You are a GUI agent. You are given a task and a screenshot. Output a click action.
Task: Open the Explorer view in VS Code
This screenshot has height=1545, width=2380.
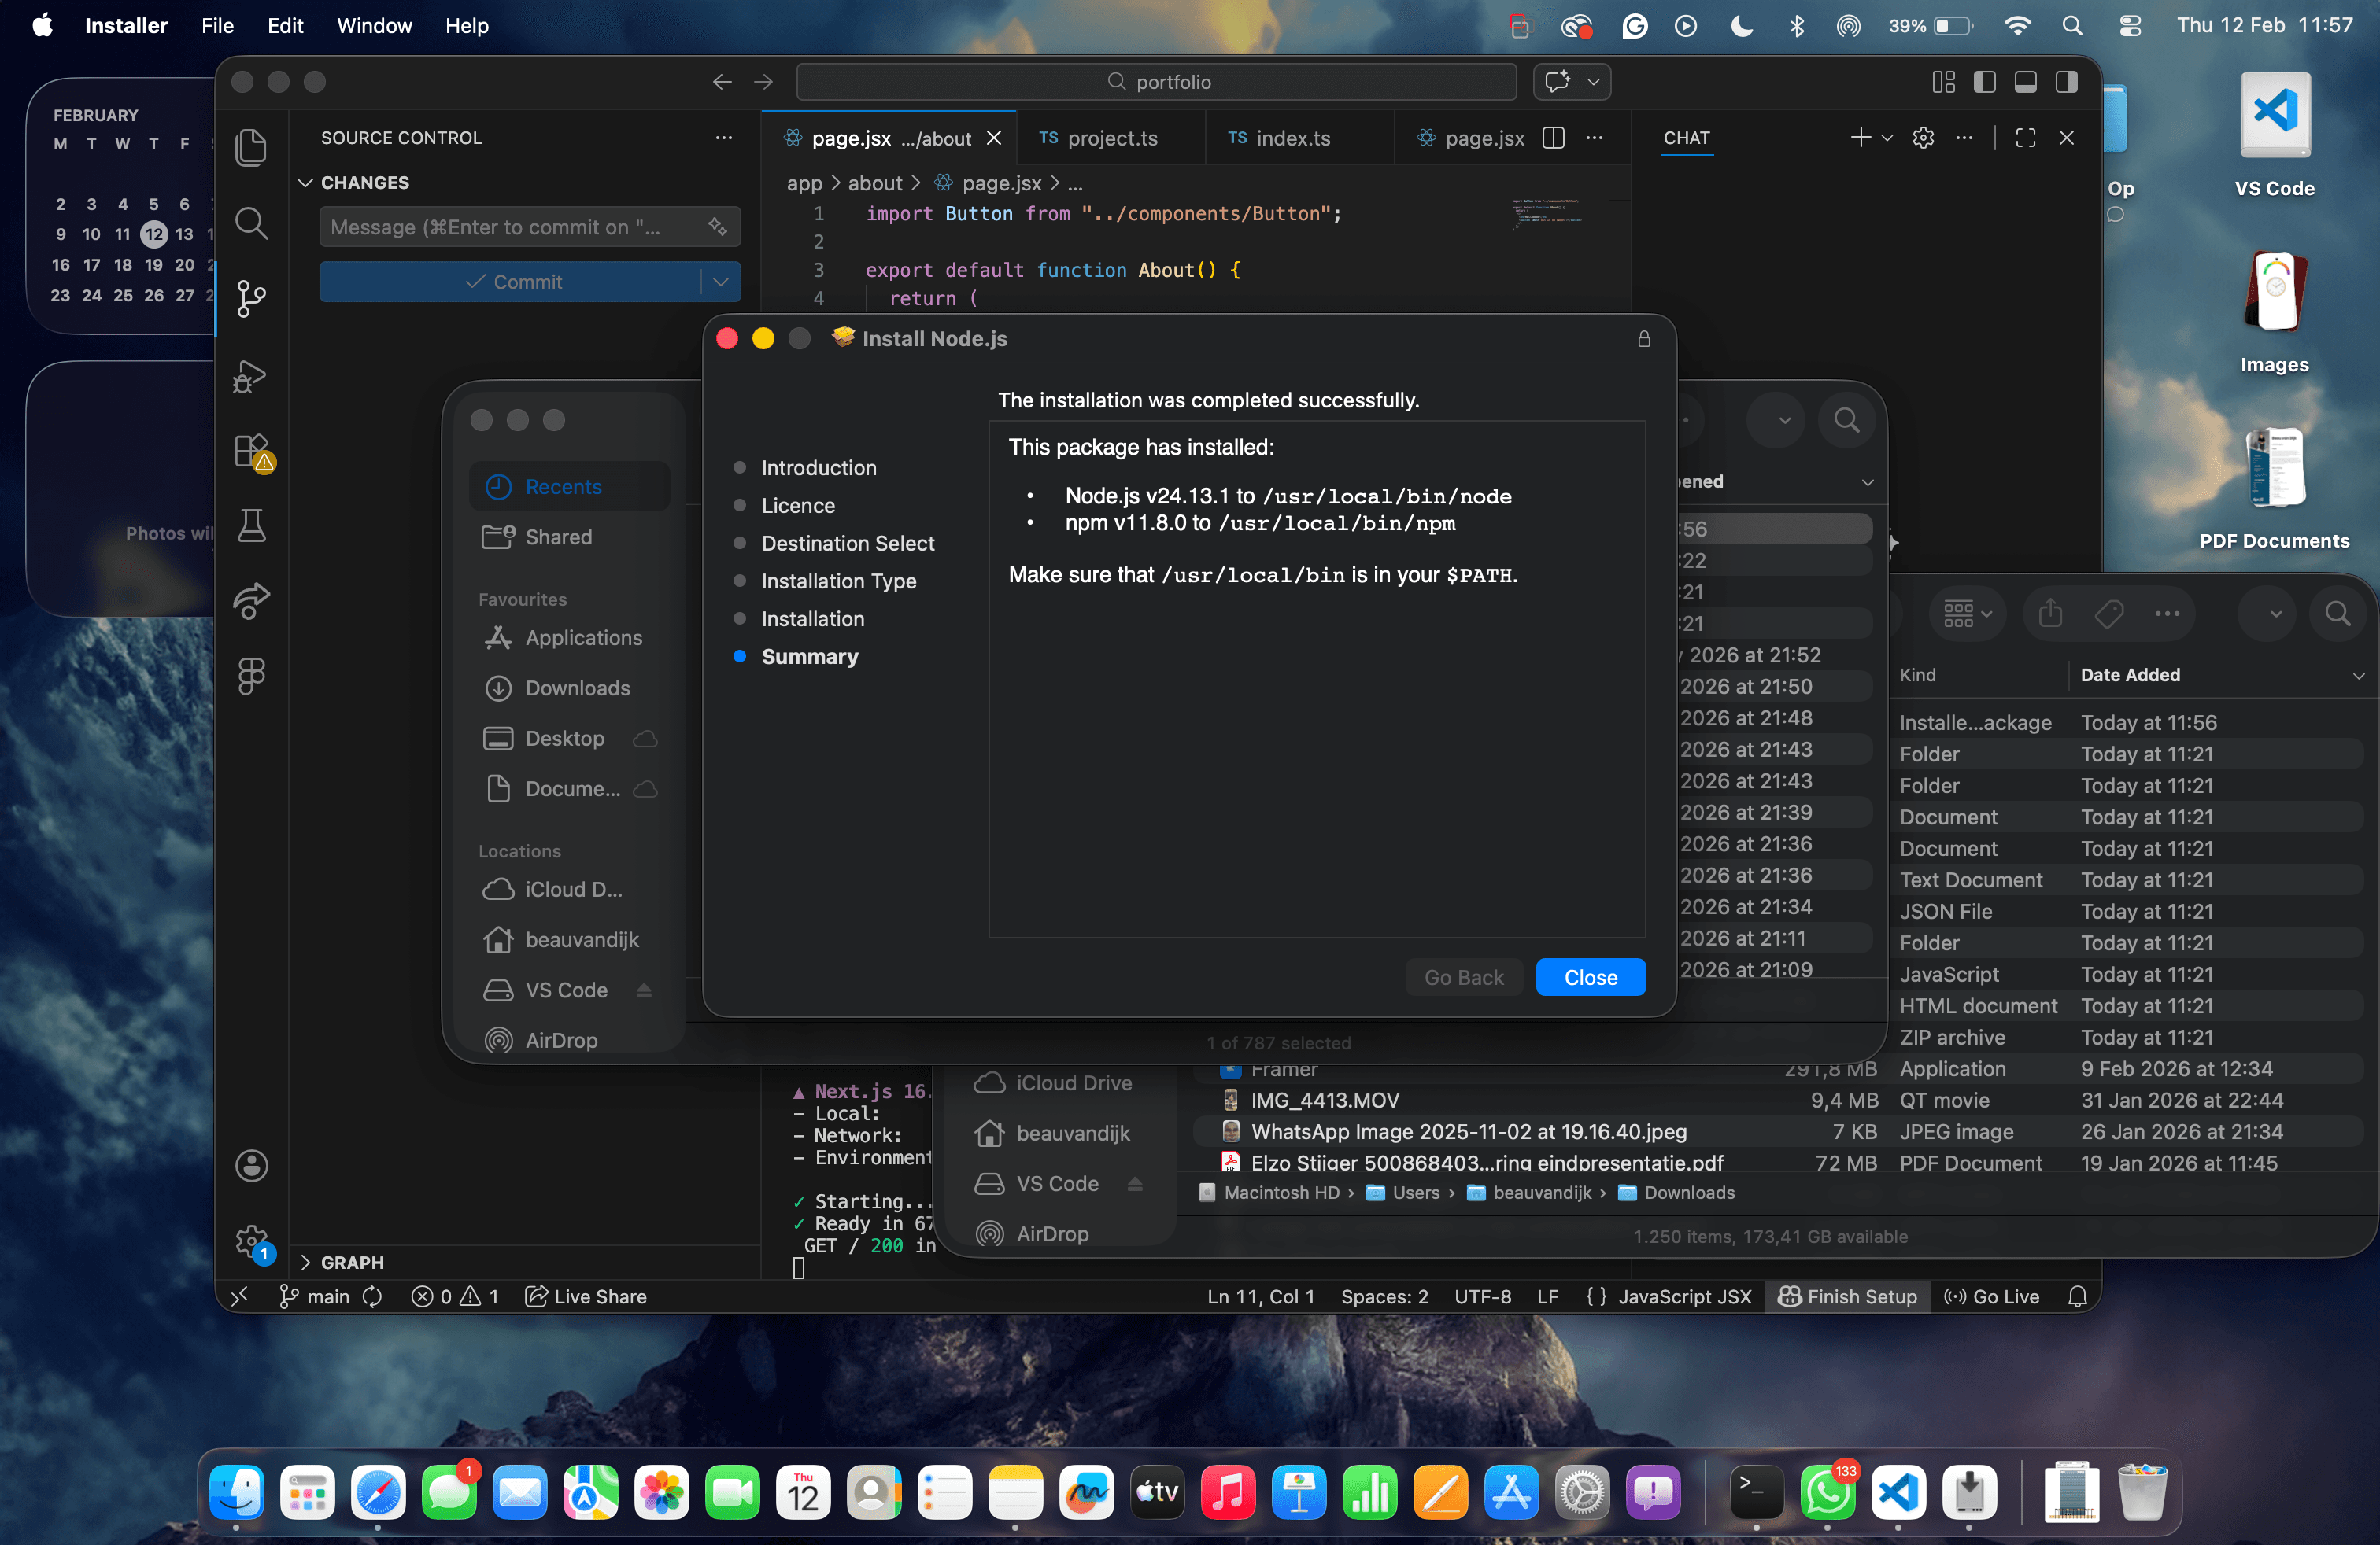[x=251, y=147]
